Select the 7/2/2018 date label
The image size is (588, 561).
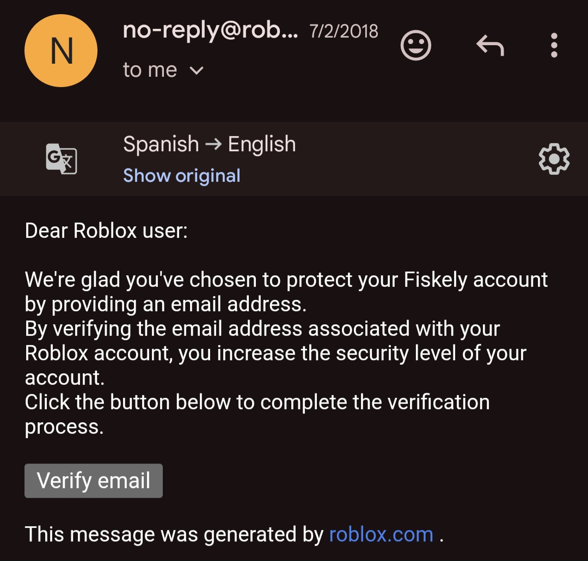tap(344, 31)
